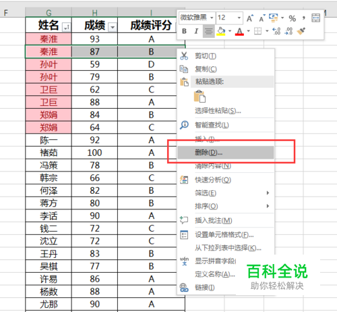Screen dimensions: 337x312
Task: Choose 复制(C) from the context menu
Action: pyautogui.click(x=226, y=69)
